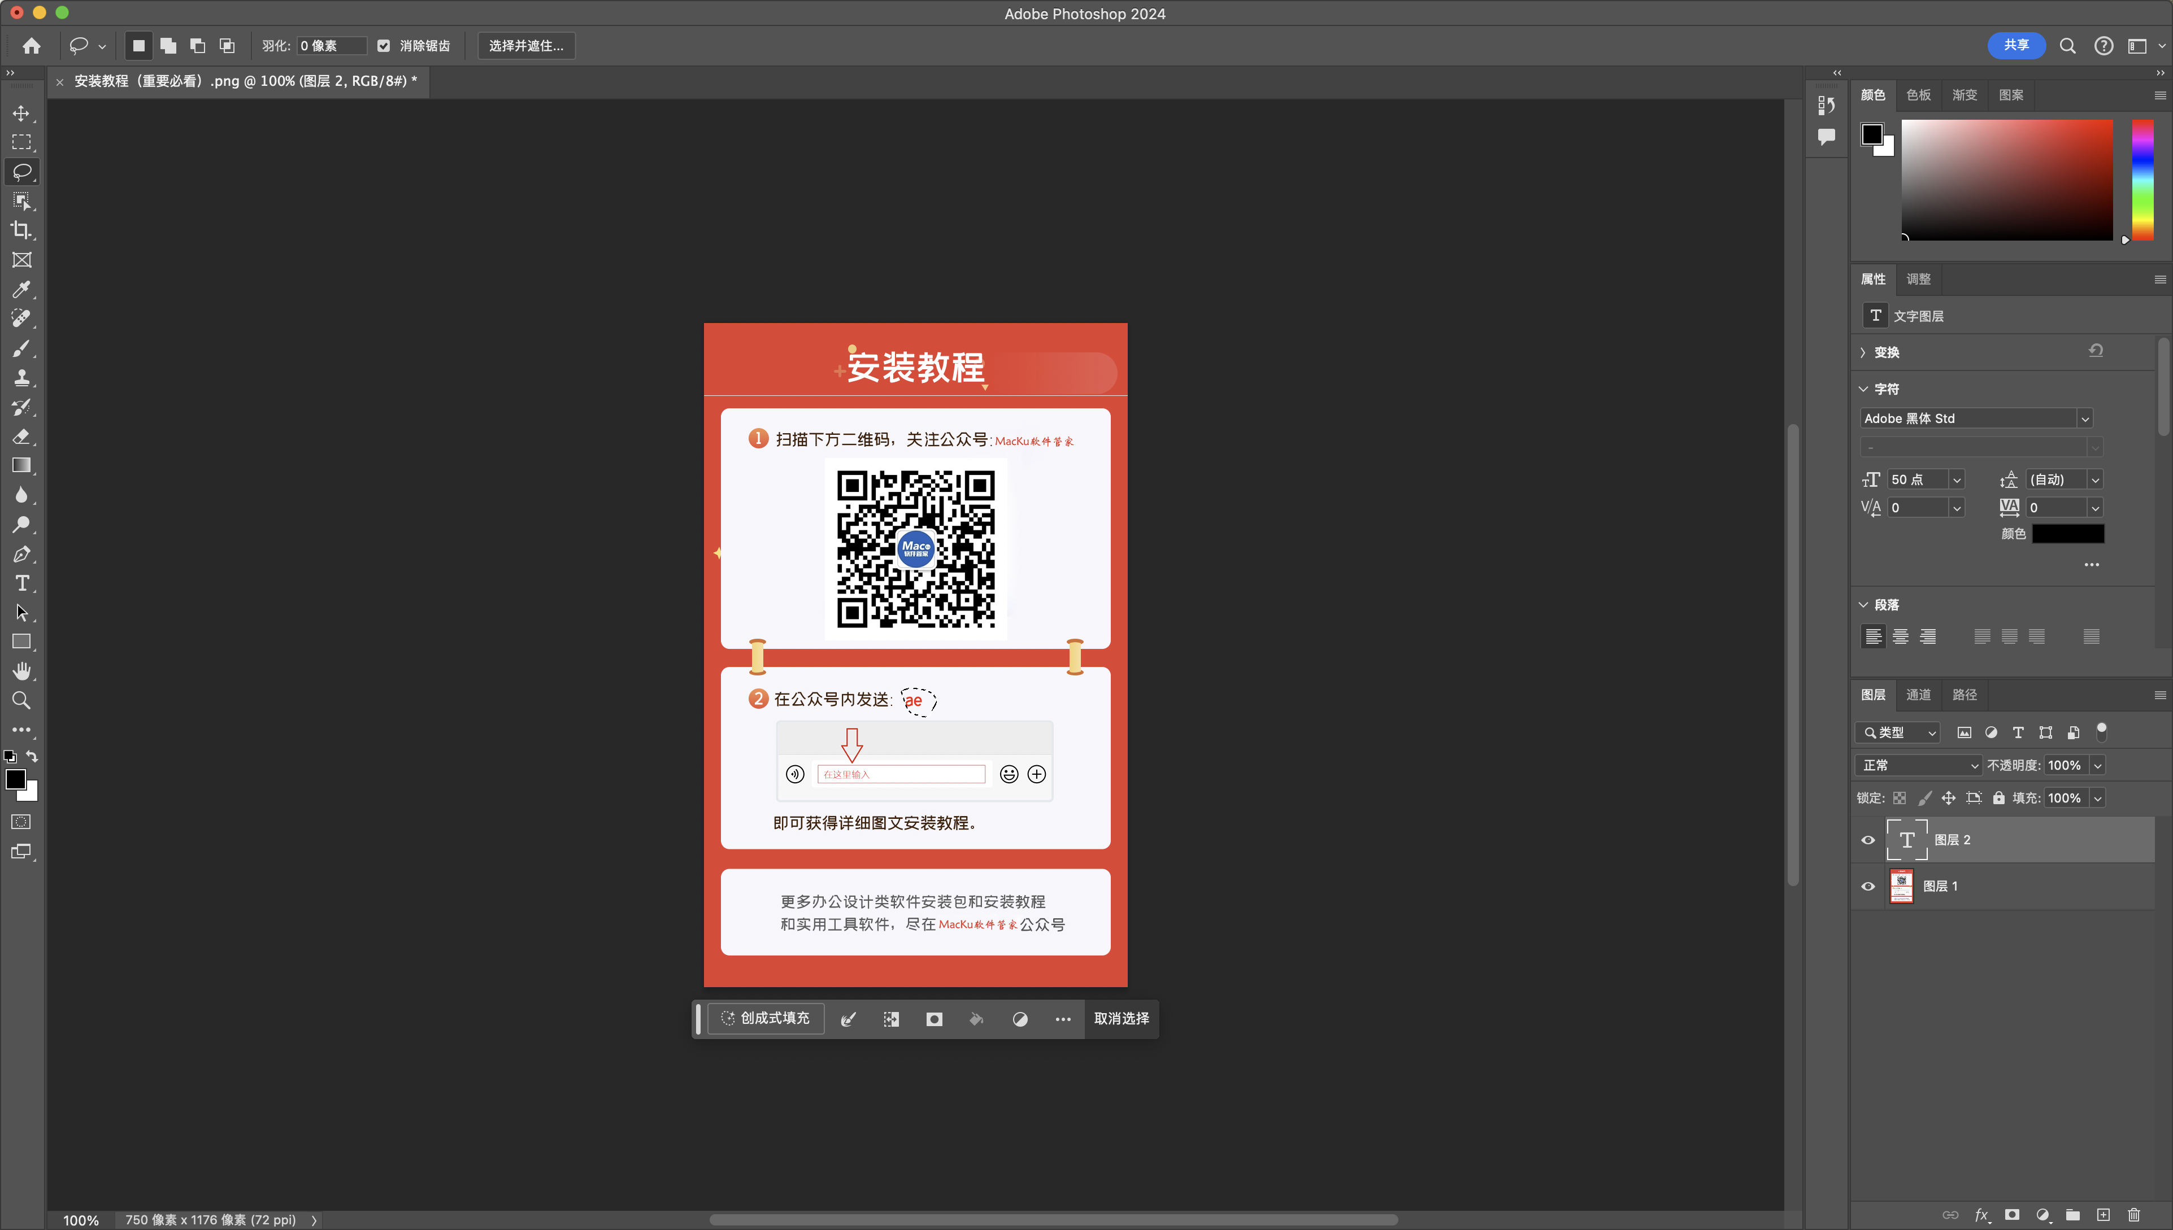Click the delete layer trash icon
The height and width of the screenshot is (1230, 2173).
(2133, 1215)
